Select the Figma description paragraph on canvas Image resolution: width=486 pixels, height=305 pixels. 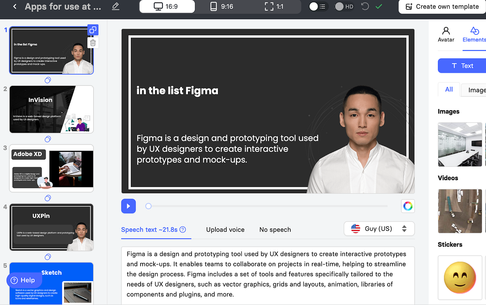pyautogui.click(x=228, y=149)
